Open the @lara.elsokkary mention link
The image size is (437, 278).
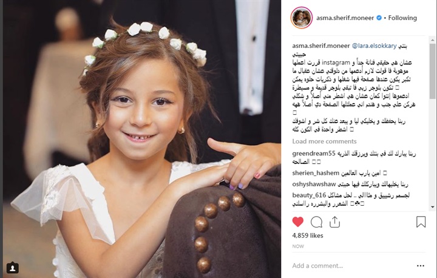tap(374, 46)
